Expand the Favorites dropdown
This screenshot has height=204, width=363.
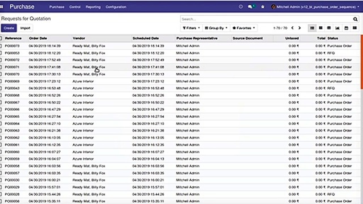tap(244, 28)
